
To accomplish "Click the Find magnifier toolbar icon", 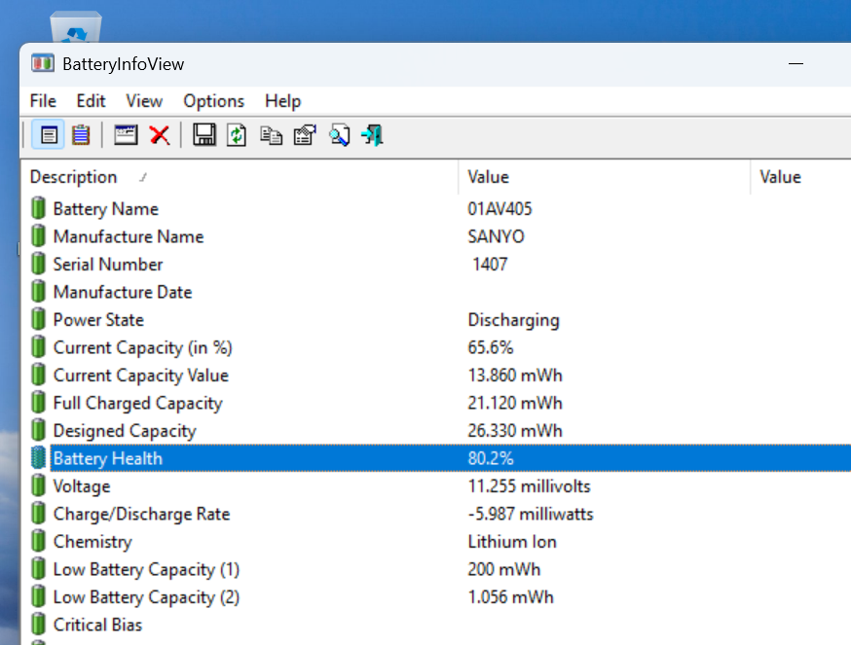I will [x=339, y=135].
